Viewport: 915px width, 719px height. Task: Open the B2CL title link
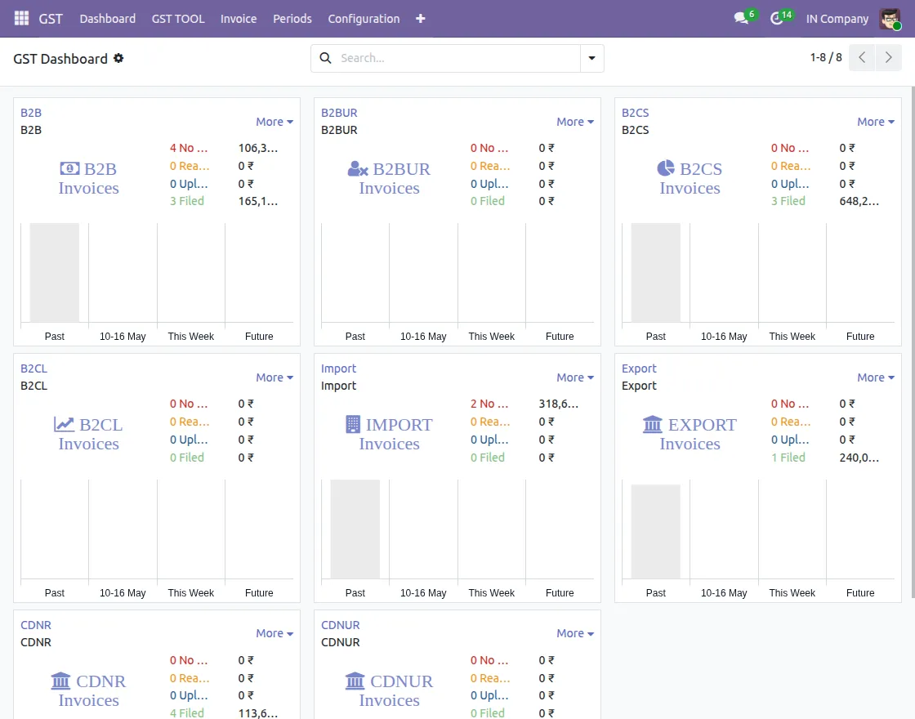(x=33, y=368)
